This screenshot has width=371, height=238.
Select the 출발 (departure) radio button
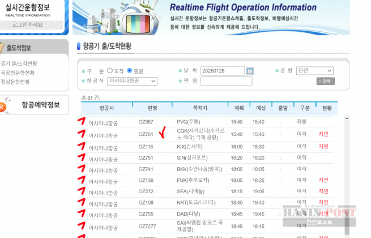pos(130,71)
